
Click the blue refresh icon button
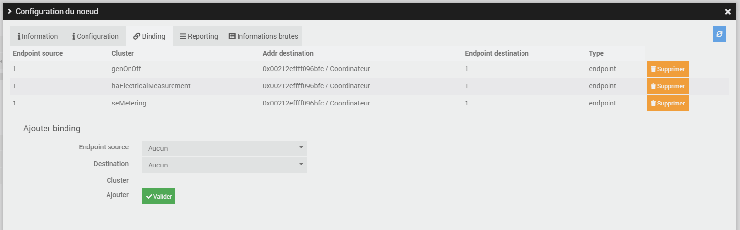[x=719, y=34]
